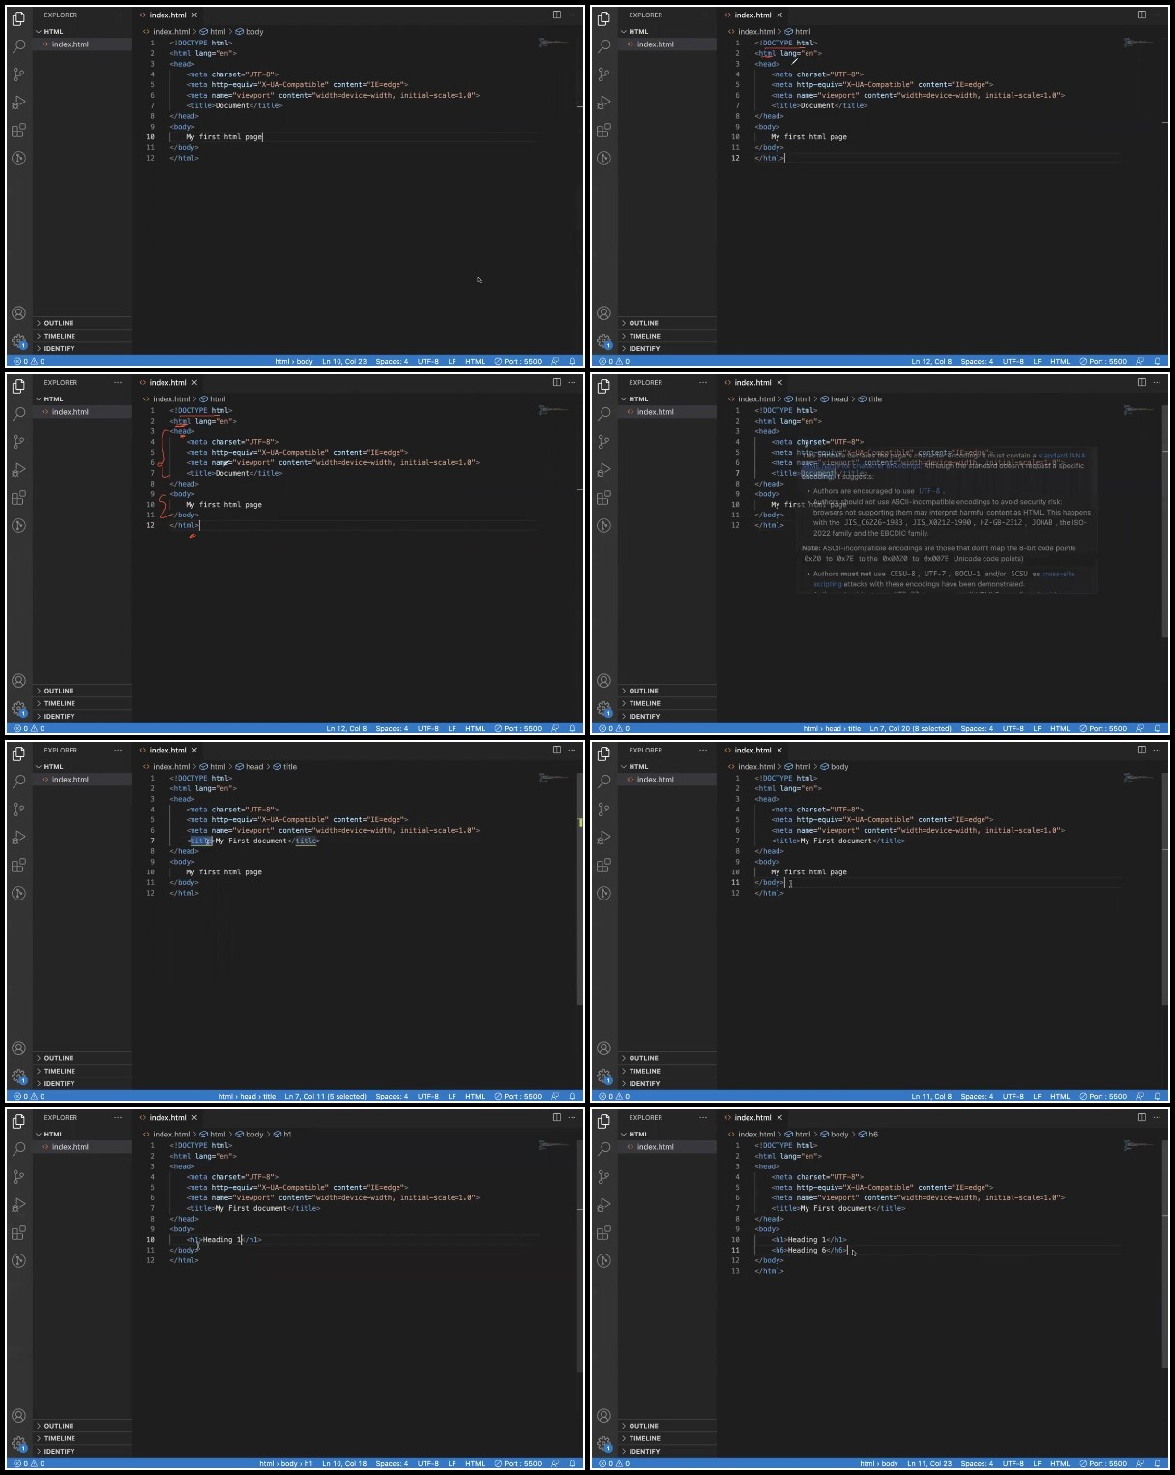This screenshot has width=1175, height=1475.
Task: Close index.html tab in the Ln 10, Col 18 window
Action: click(194, 1117)
